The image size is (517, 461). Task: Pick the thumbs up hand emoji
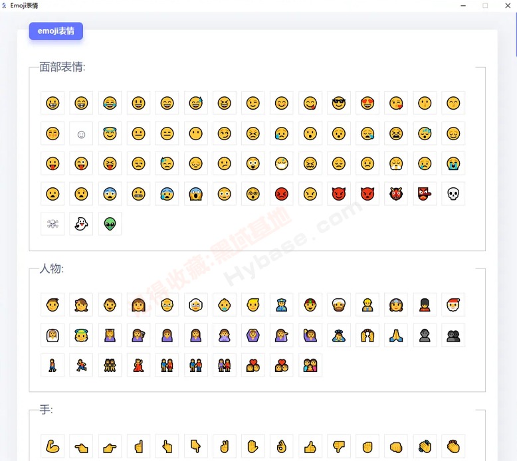click(310, 446)
